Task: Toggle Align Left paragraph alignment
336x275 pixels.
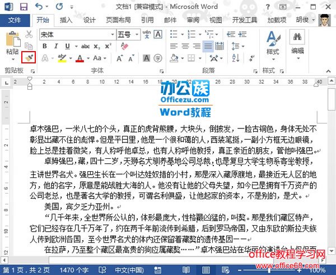Action: tap(174, 46)
